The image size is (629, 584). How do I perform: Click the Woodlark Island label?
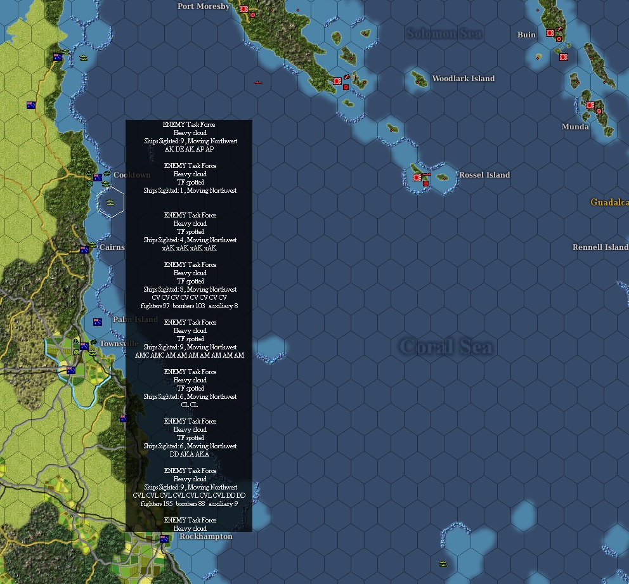(464, 78)
